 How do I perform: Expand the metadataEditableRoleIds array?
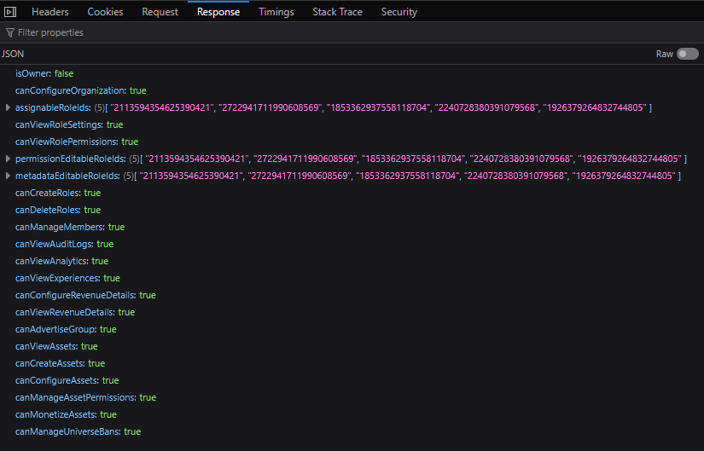(x=8, y=176)
